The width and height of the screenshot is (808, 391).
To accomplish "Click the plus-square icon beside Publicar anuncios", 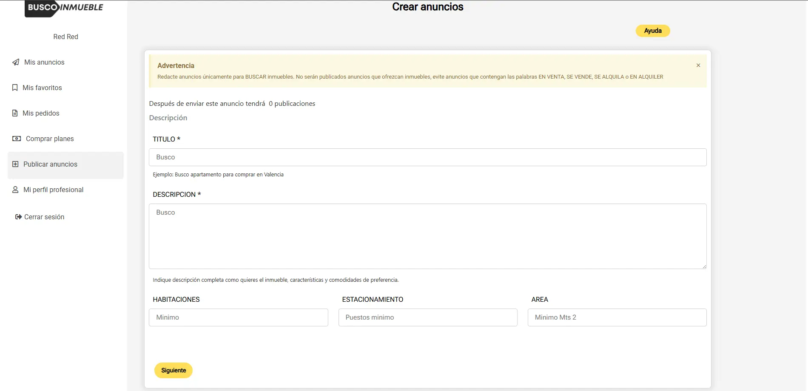I will 15,164.
